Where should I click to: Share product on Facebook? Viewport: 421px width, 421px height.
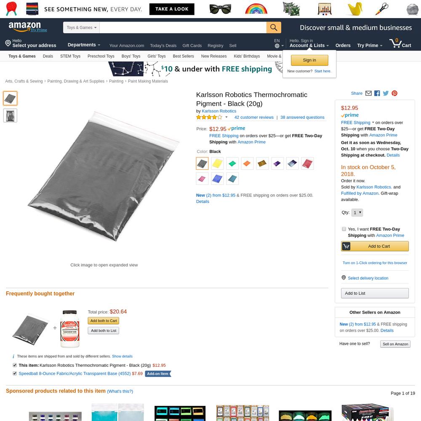point(377,93)
